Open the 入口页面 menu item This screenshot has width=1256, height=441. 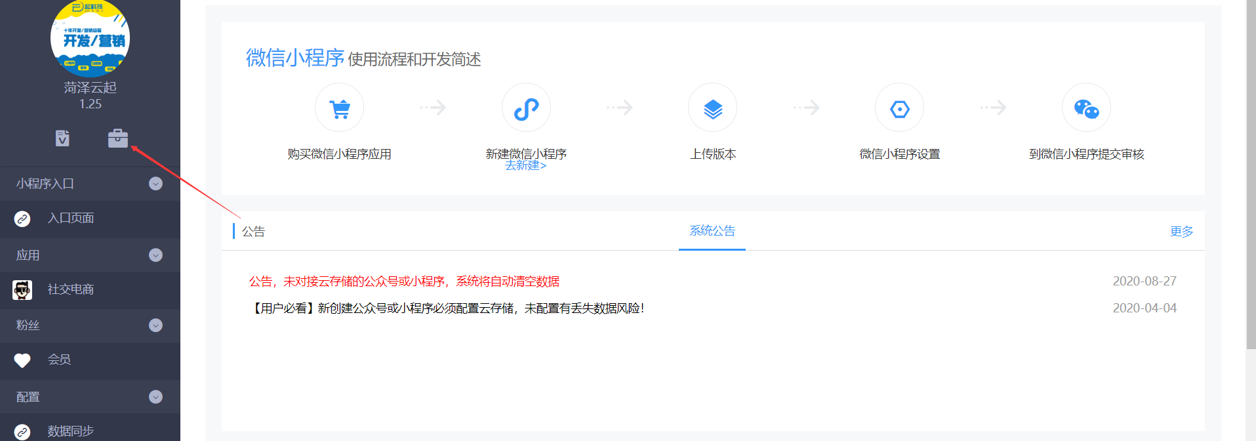[90, 219]
